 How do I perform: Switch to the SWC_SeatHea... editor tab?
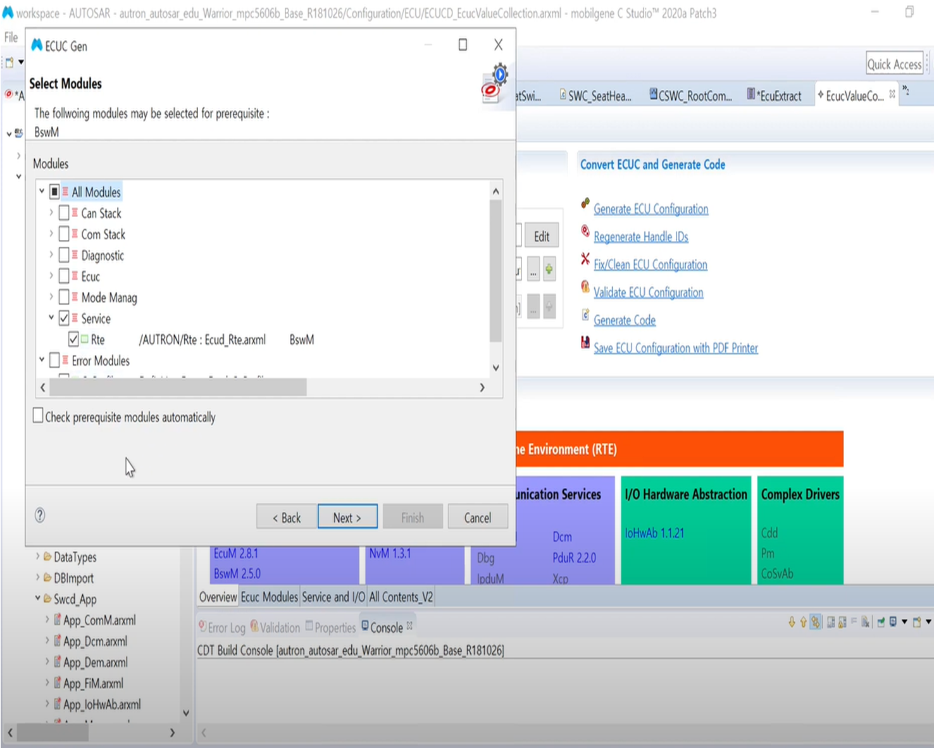(x=595, y=96)
